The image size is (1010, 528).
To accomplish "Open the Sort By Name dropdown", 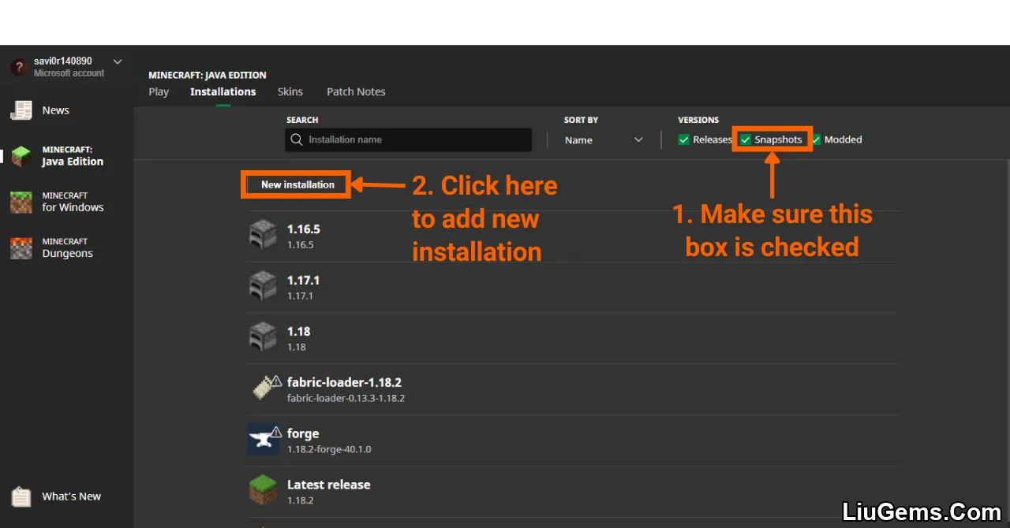I will [x=604, y=140].
